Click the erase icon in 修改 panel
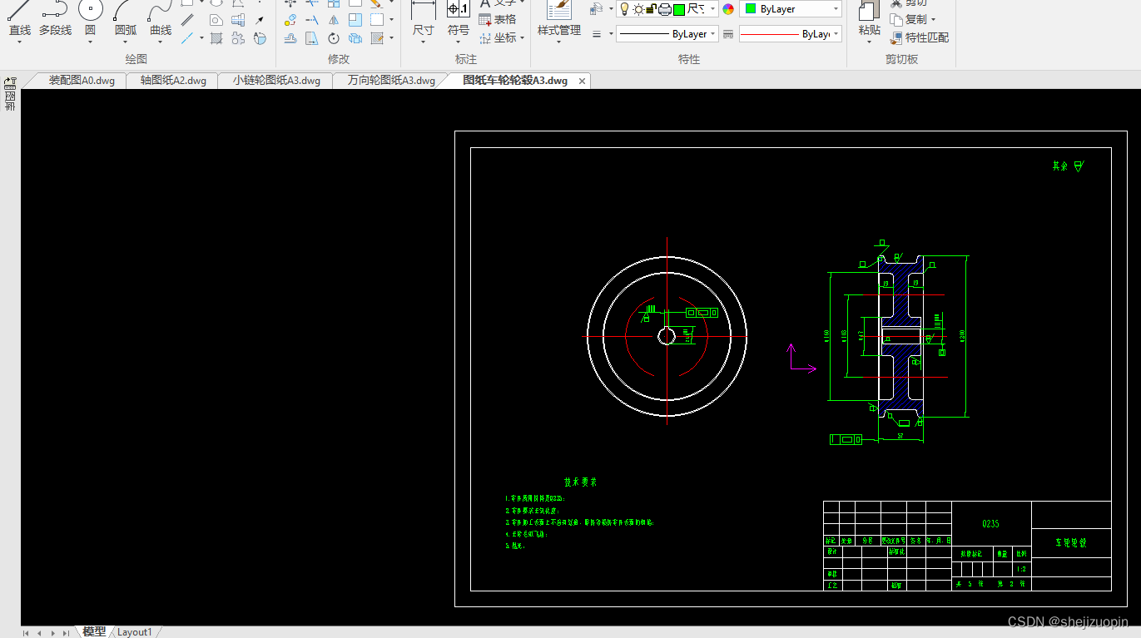 [376, 3]
